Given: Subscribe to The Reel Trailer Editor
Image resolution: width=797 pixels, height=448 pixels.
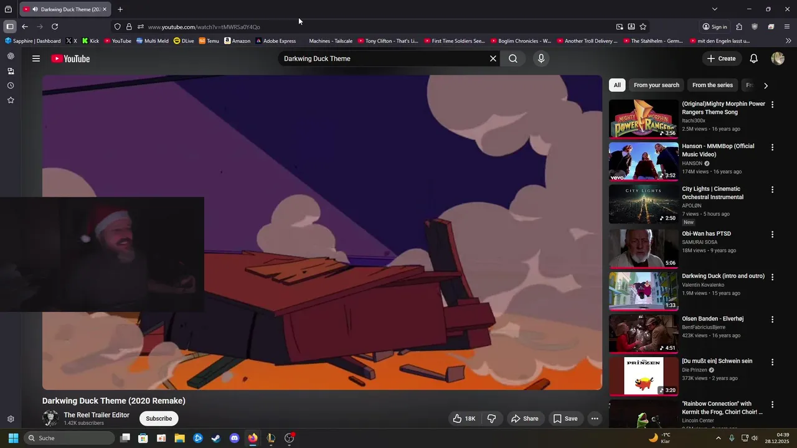Looking at the screenshot, I should click(159, 419).
